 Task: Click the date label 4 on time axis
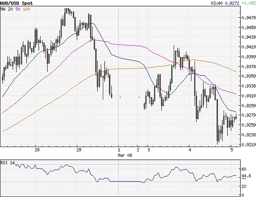coord(190,150)
